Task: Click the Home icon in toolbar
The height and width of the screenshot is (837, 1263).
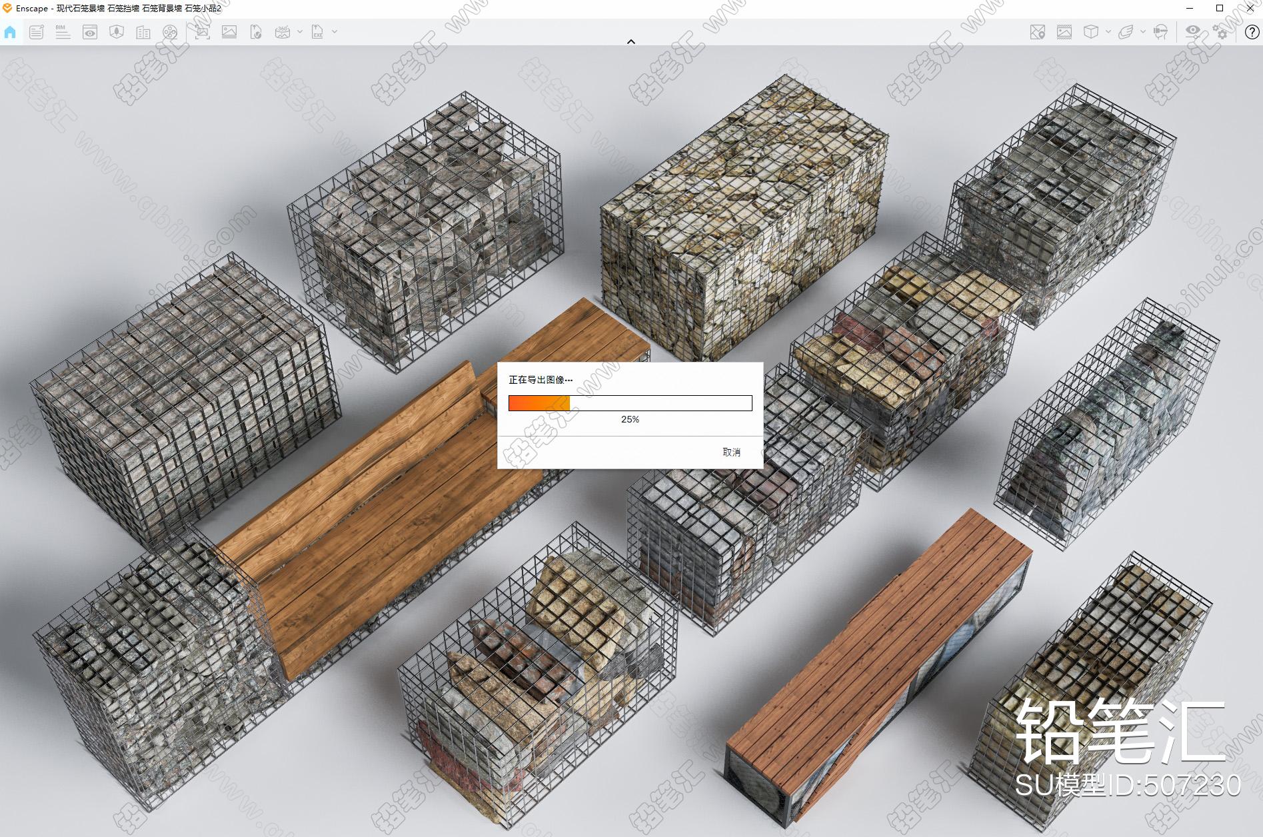Action: pos(10,32)
